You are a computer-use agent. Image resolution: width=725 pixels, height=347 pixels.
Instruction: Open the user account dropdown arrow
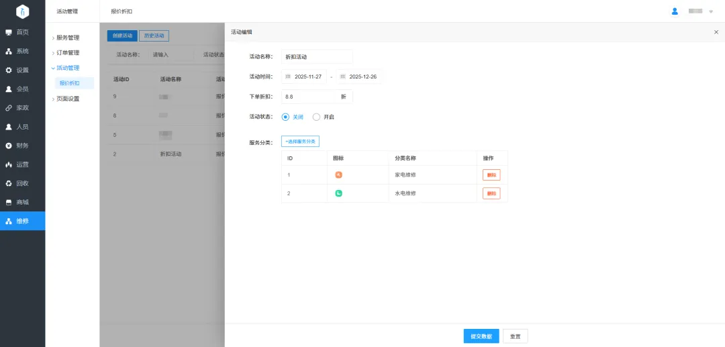tap(711, 11)
